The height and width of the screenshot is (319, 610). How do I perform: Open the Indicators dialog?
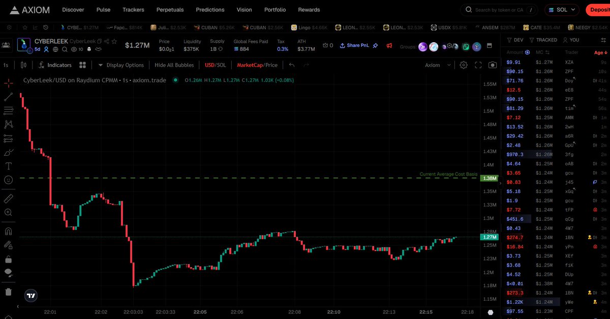tap(55, 65)
